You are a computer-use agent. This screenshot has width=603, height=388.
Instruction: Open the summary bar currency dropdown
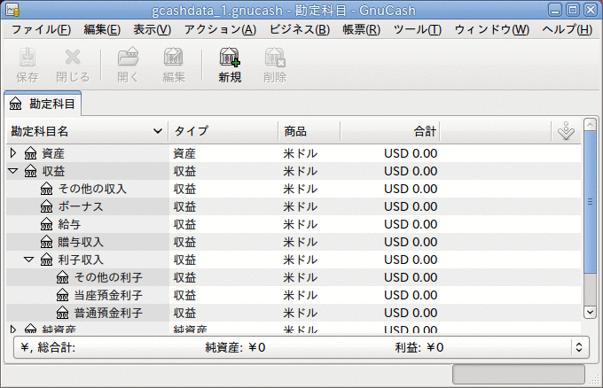tap(580, 348)
